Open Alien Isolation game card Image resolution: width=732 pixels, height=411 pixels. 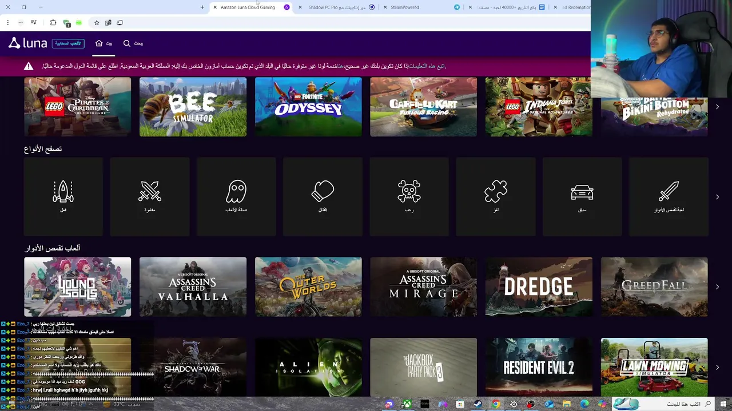308,367
